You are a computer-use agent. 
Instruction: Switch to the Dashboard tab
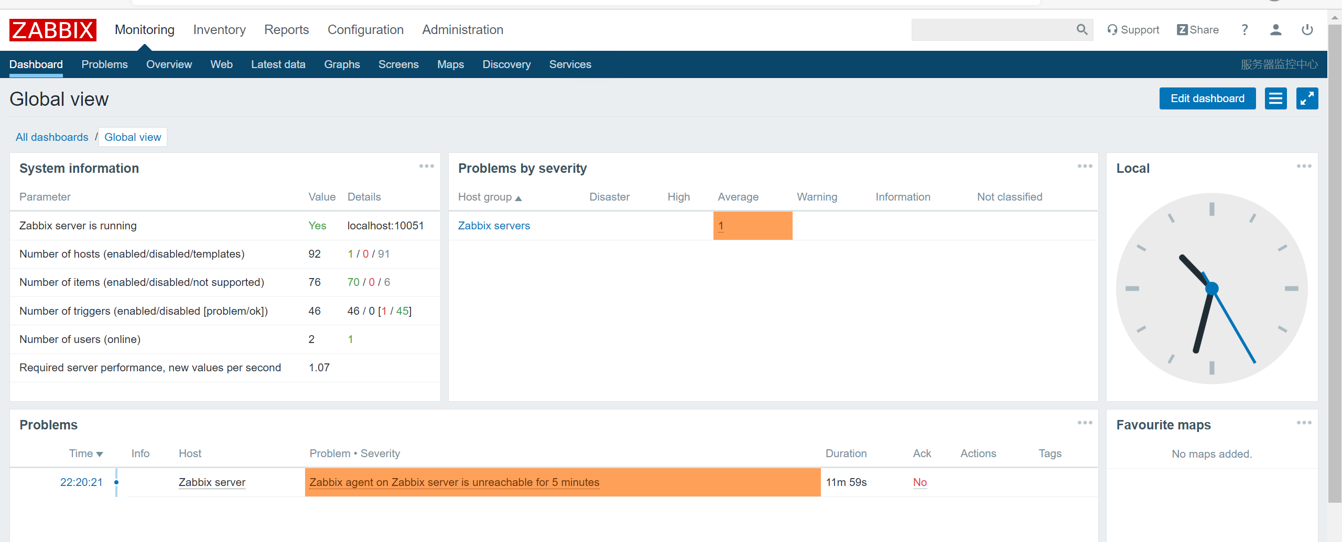click(36, 64)
